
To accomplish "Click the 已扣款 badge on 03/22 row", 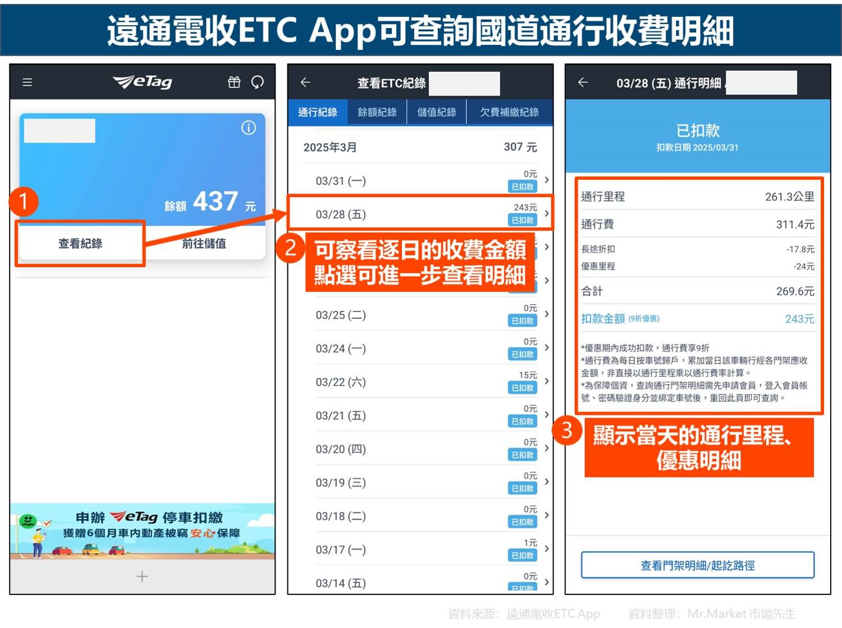I will pos(523,388).
